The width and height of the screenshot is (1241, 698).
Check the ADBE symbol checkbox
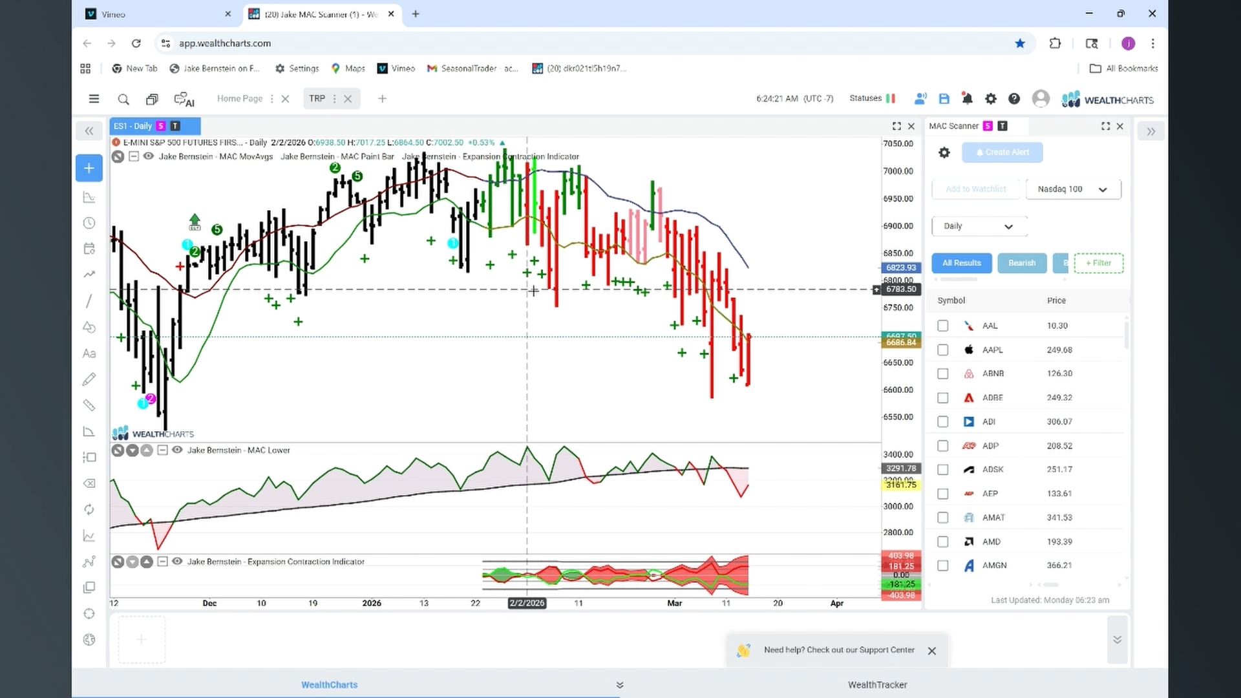pos(943,398)
